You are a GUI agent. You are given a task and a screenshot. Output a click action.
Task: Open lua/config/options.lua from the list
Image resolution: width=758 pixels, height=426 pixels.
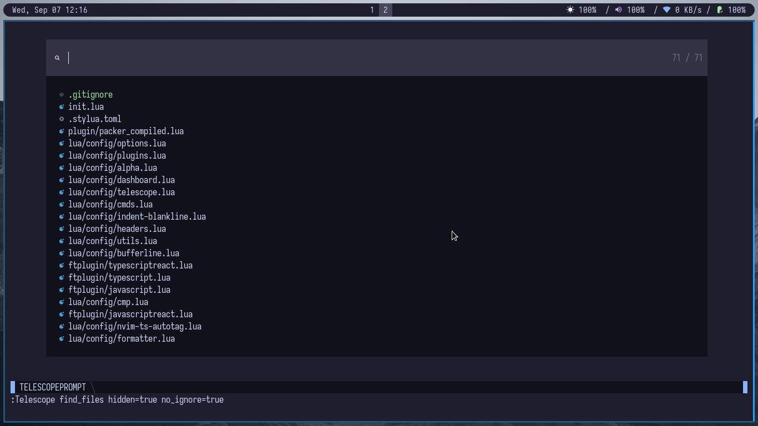click(x=117, y=143)
